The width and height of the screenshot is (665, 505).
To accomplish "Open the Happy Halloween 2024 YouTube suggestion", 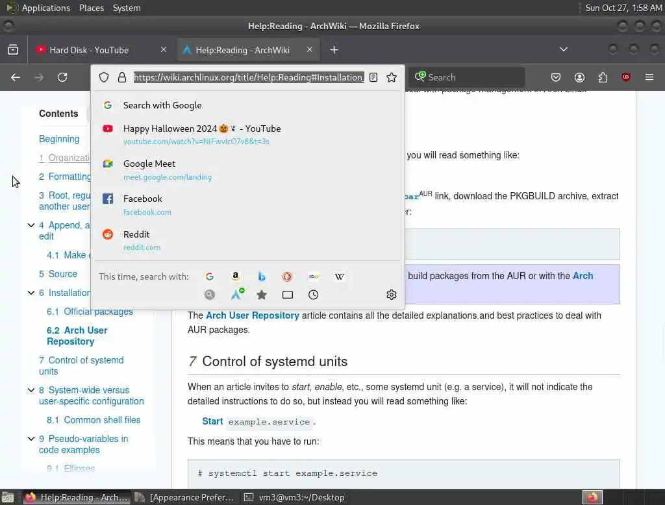I will (247, 134).
